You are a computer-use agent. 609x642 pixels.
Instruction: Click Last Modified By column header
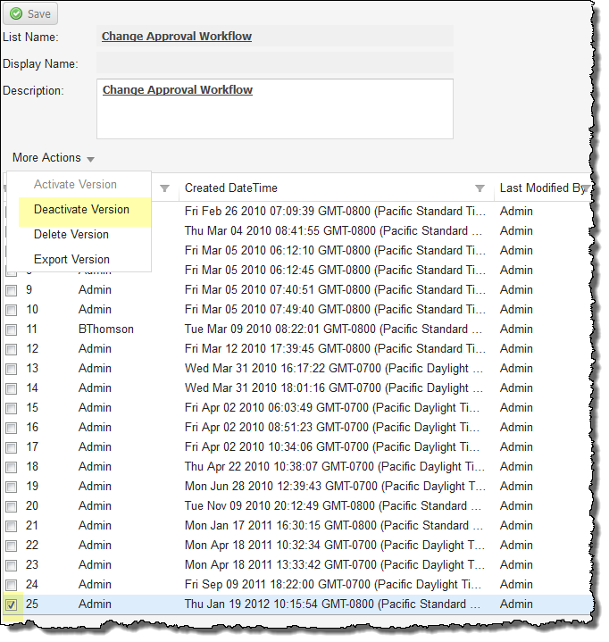pyautogui.click(x=543, y=188)
